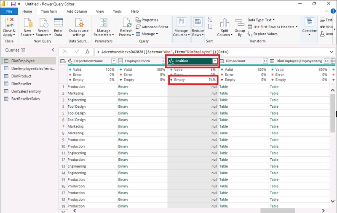
Task: Open Use First Row as Headers dropdown arrow
Action: click(x=297, y=27)
